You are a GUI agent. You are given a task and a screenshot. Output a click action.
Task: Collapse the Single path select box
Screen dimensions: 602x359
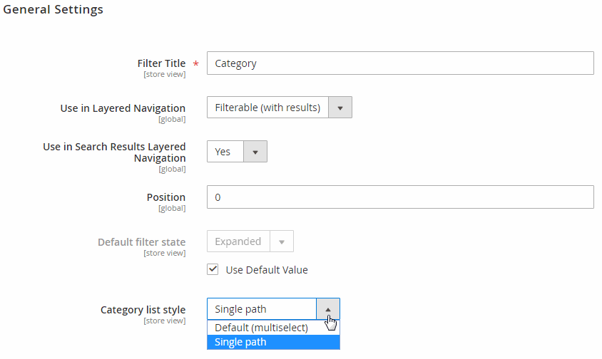(273, 308)
